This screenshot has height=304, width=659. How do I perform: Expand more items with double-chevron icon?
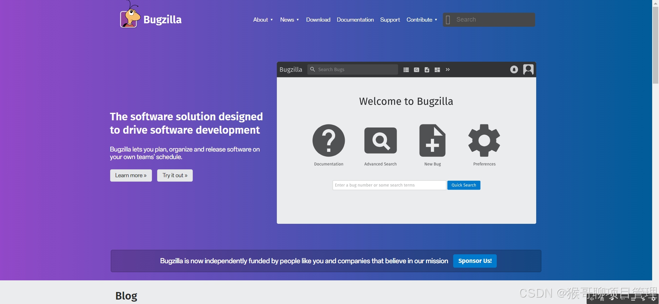click(x=448, y=70)
